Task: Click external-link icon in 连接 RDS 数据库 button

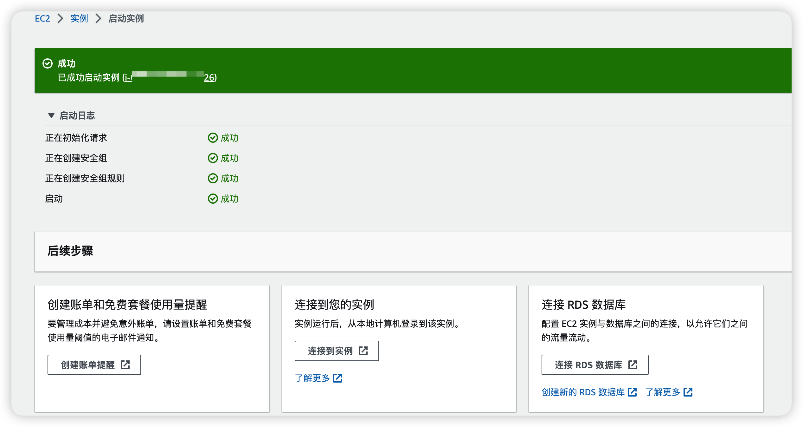Action: [633, 365]
